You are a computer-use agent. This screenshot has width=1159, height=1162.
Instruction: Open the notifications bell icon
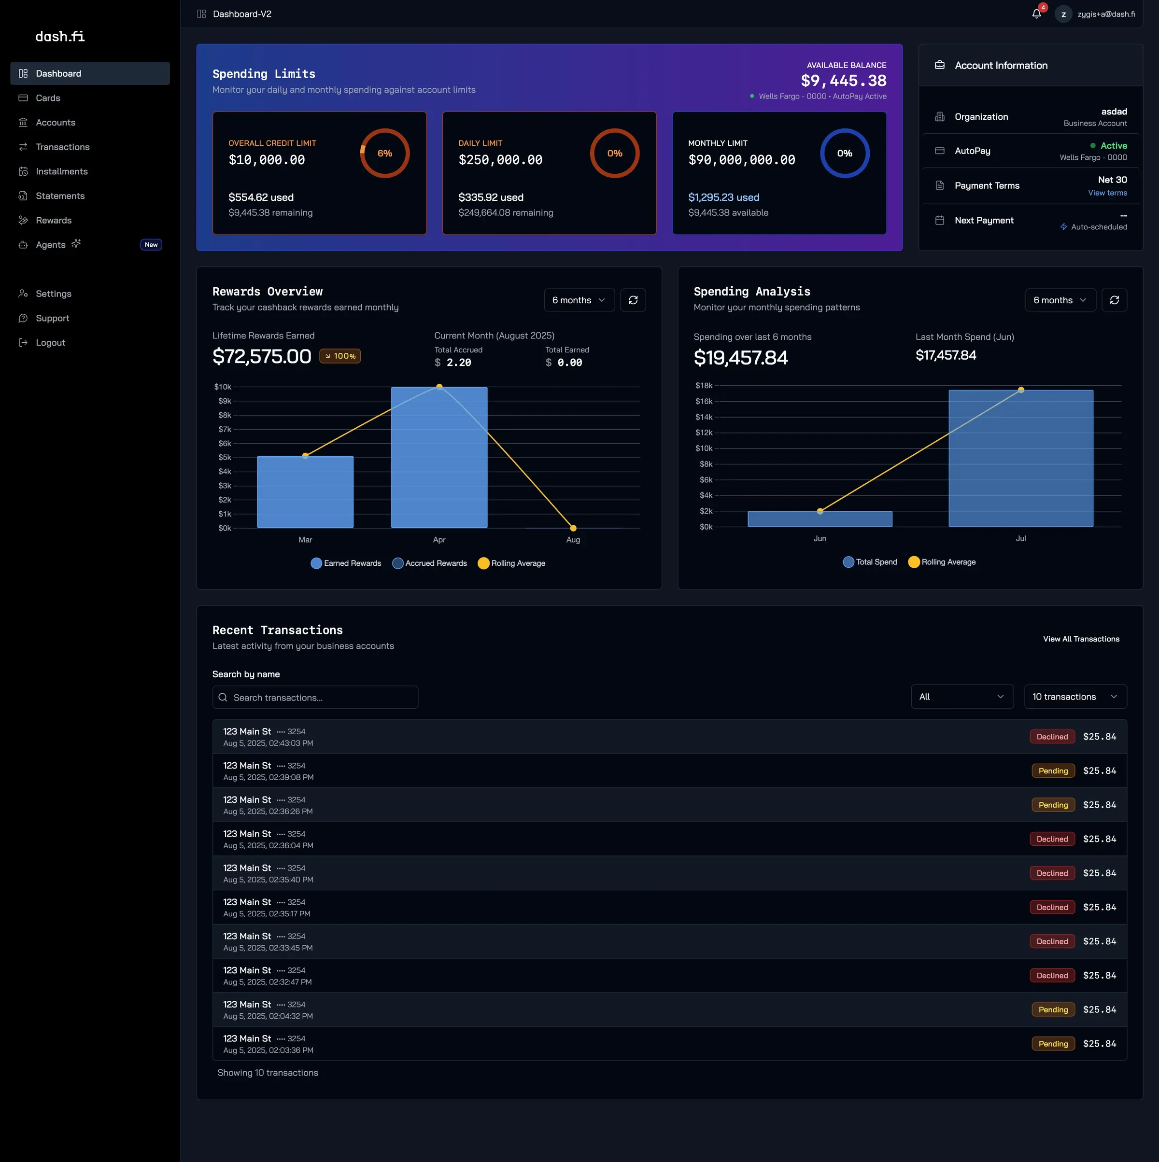click(1036, 14)
